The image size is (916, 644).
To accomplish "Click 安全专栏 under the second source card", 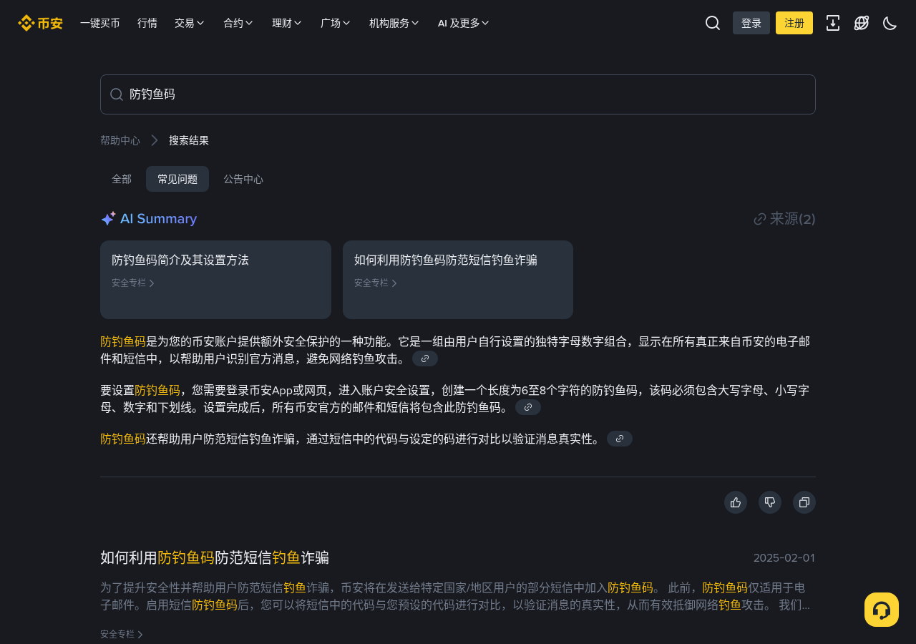I will (x=376, y=283).
